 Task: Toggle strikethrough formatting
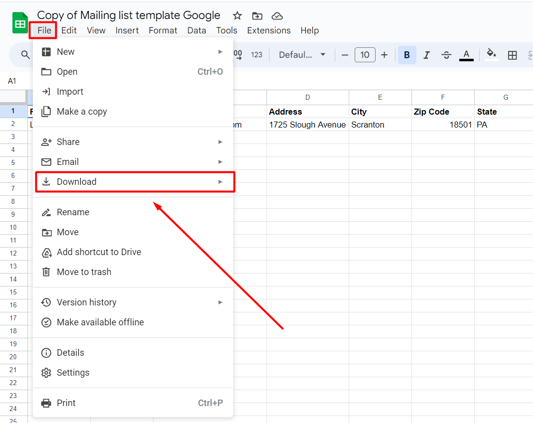click(446, 55)
